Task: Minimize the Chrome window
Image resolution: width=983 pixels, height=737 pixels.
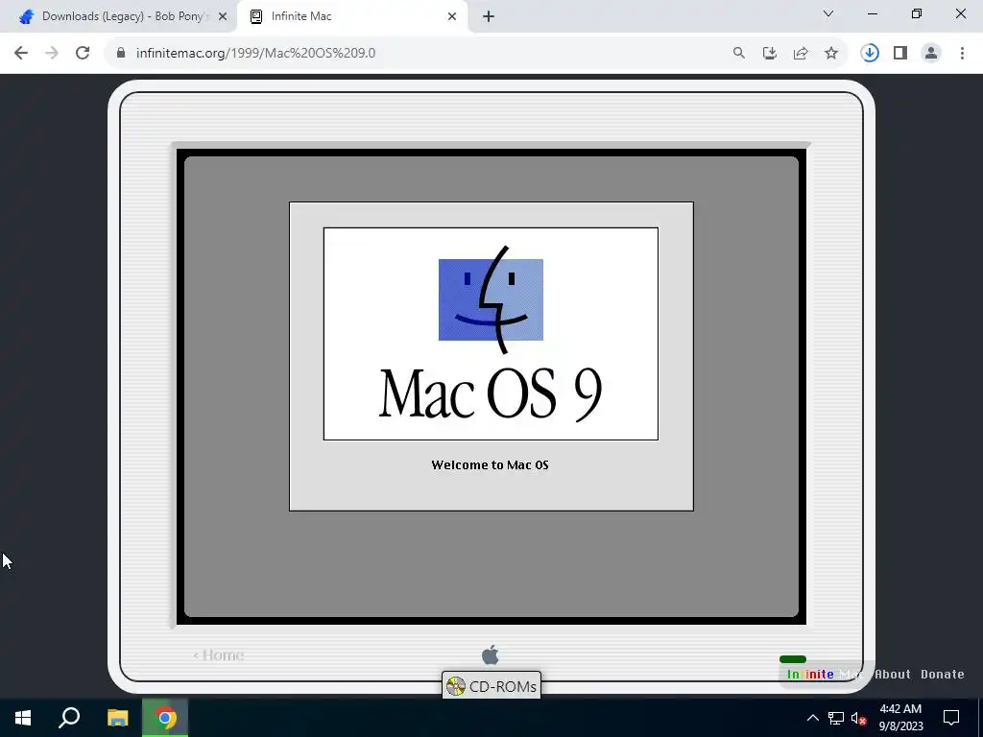Action: click(x=873, y=13)
